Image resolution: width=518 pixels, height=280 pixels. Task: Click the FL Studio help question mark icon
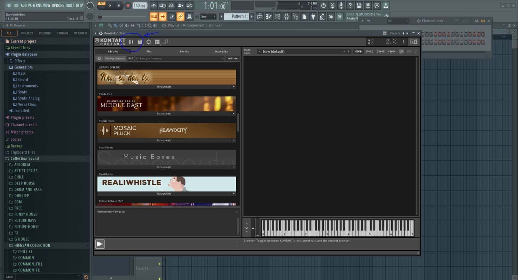350,5
